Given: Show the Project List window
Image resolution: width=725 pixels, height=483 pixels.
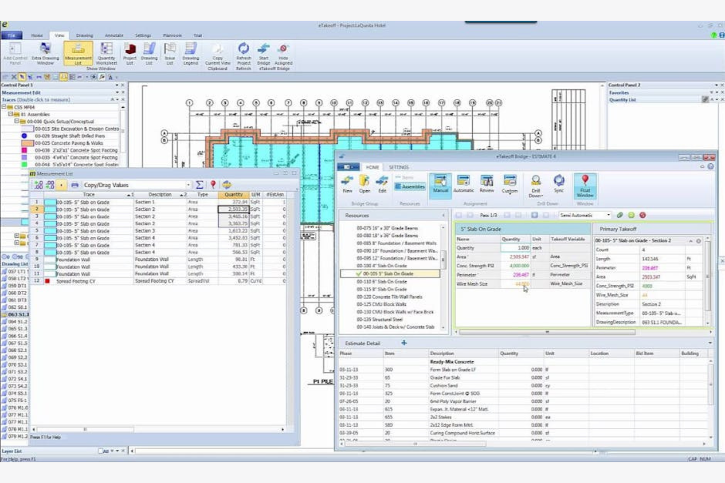Looking at the screenshot, I should click(x=130, y=53).
